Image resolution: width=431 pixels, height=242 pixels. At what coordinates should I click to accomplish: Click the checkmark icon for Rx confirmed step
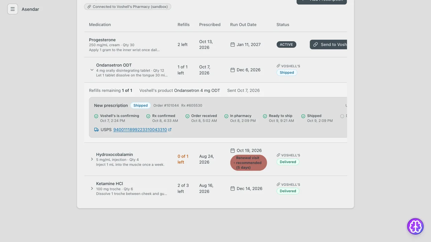[x=148, y=116]
